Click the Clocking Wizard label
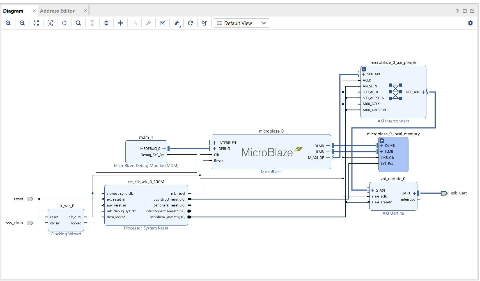Image resolution: width=480 pixels, height=281 pixels. pyautogui.click(x=66, y=234)
